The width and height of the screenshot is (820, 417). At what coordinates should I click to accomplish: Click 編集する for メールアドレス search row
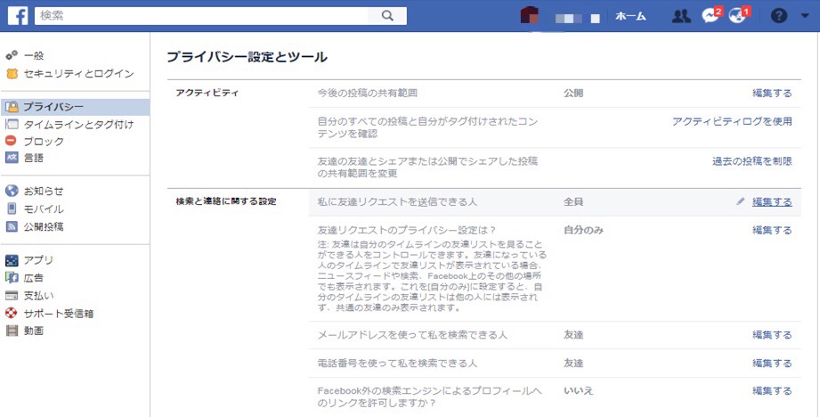click(x=772, y=335)
